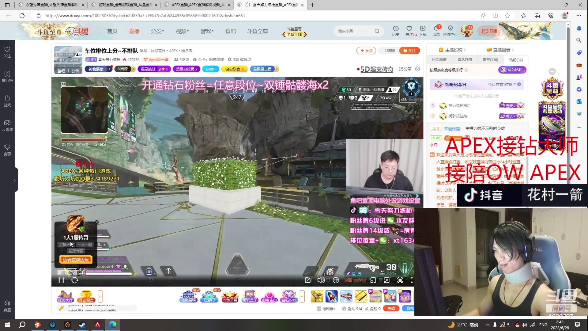This screenshot has height=331, width=588.
Task: Open 直播 navigation item
Action: pos(134,31)
